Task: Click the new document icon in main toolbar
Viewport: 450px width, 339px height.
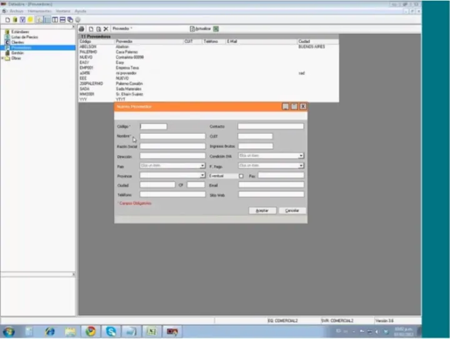Action: (x=7, y=20)
